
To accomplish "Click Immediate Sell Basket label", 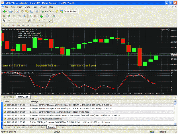I will point(48,66).
